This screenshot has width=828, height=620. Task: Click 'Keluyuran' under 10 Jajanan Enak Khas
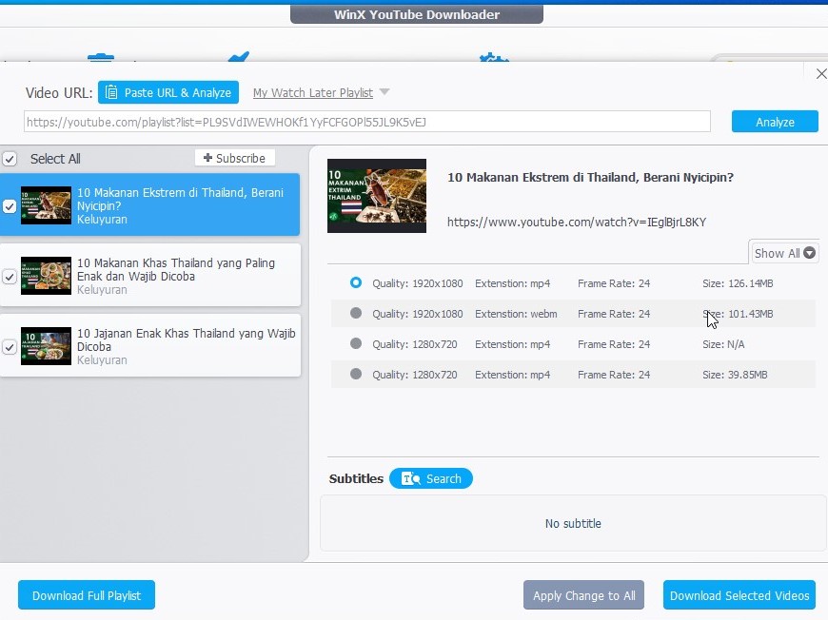coord(102,360)
